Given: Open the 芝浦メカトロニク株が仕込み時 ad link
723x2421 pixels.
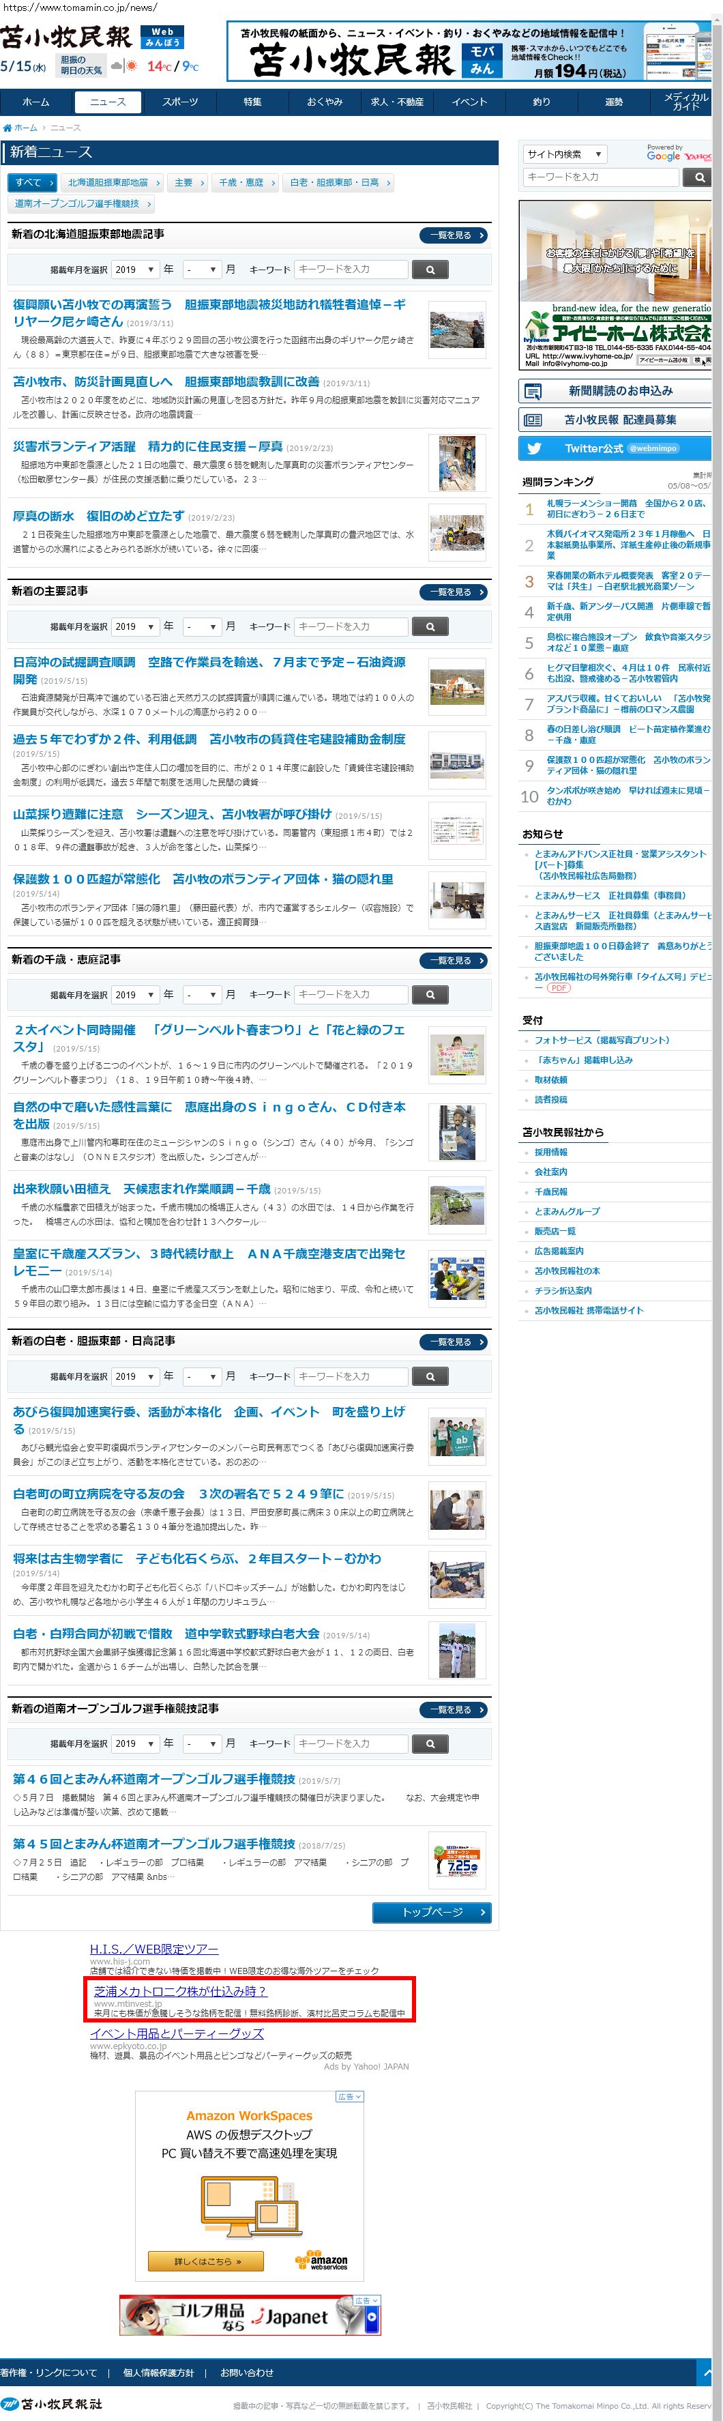Looking at the screenshot, I should (180, 1990).
